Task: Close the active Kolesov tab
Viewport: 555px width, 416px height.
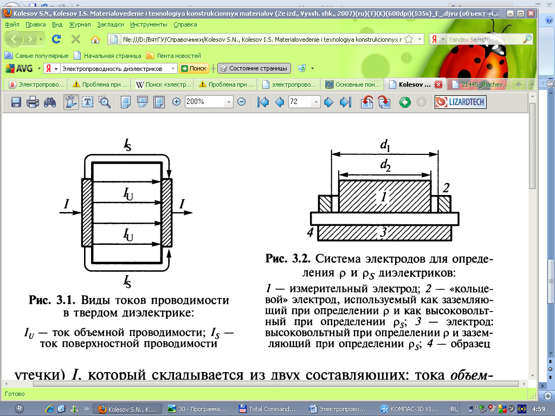Action: 438,84
